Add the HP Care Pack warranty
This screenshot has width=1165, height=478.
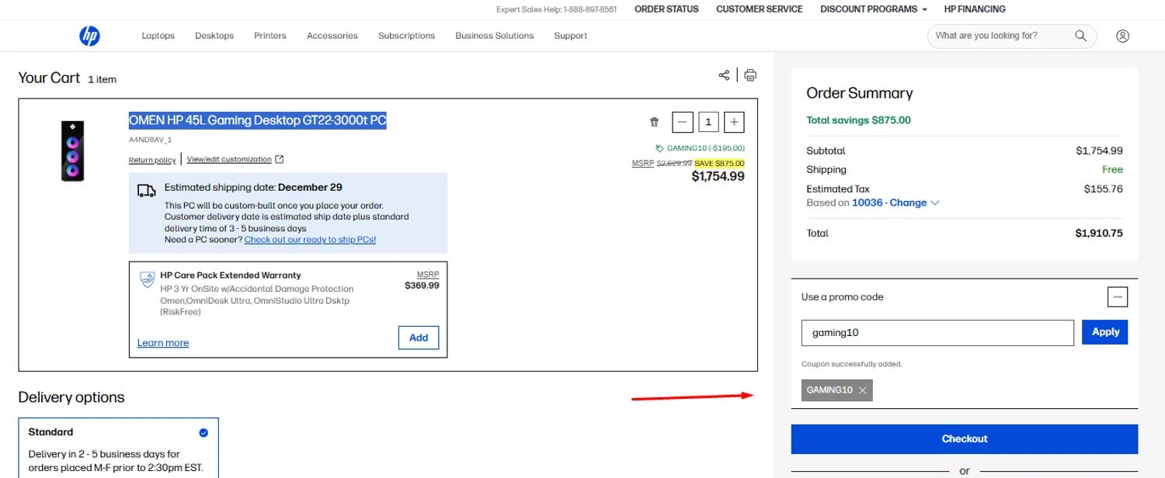point(419,338)
